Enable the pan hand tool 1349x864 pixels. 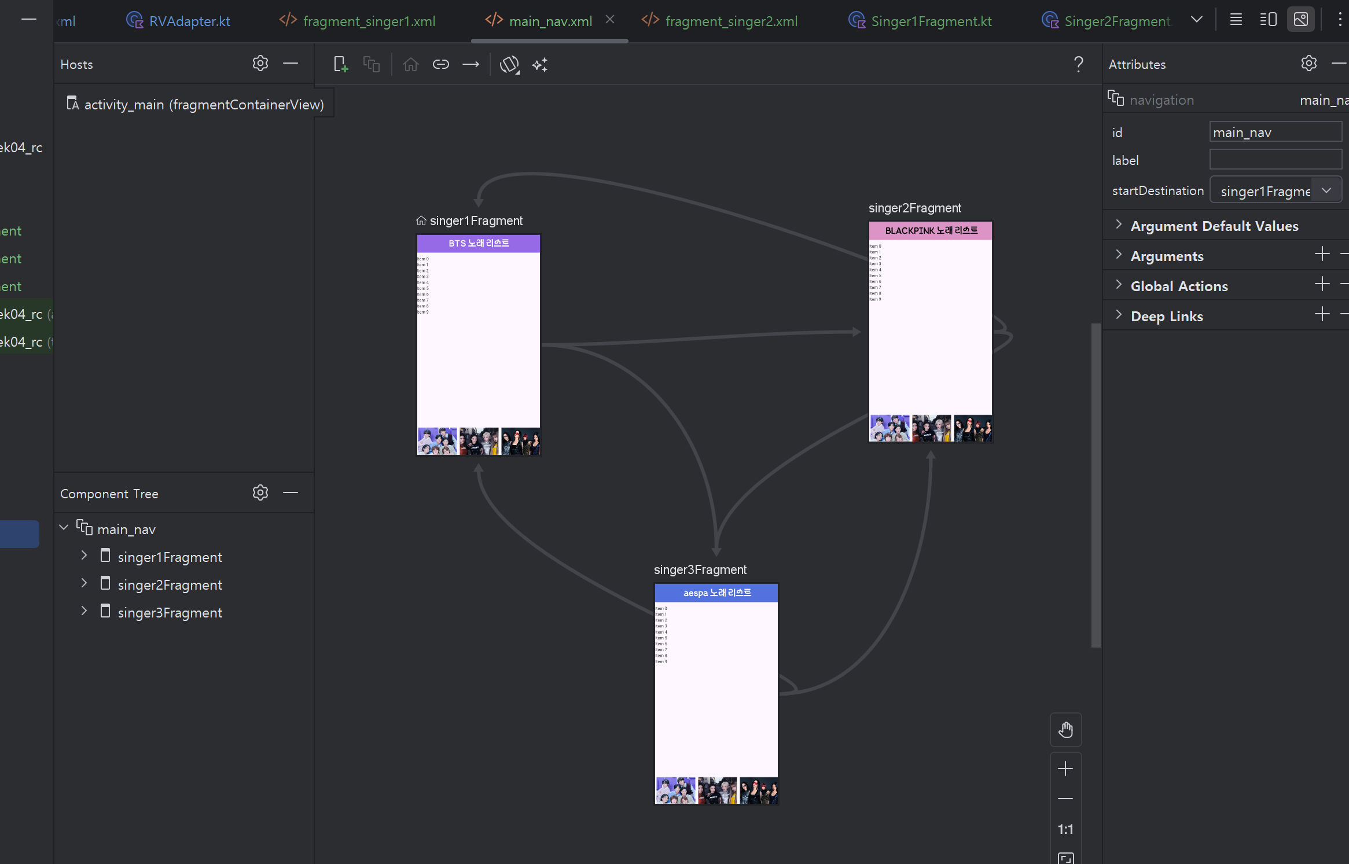pos(1065,730)
